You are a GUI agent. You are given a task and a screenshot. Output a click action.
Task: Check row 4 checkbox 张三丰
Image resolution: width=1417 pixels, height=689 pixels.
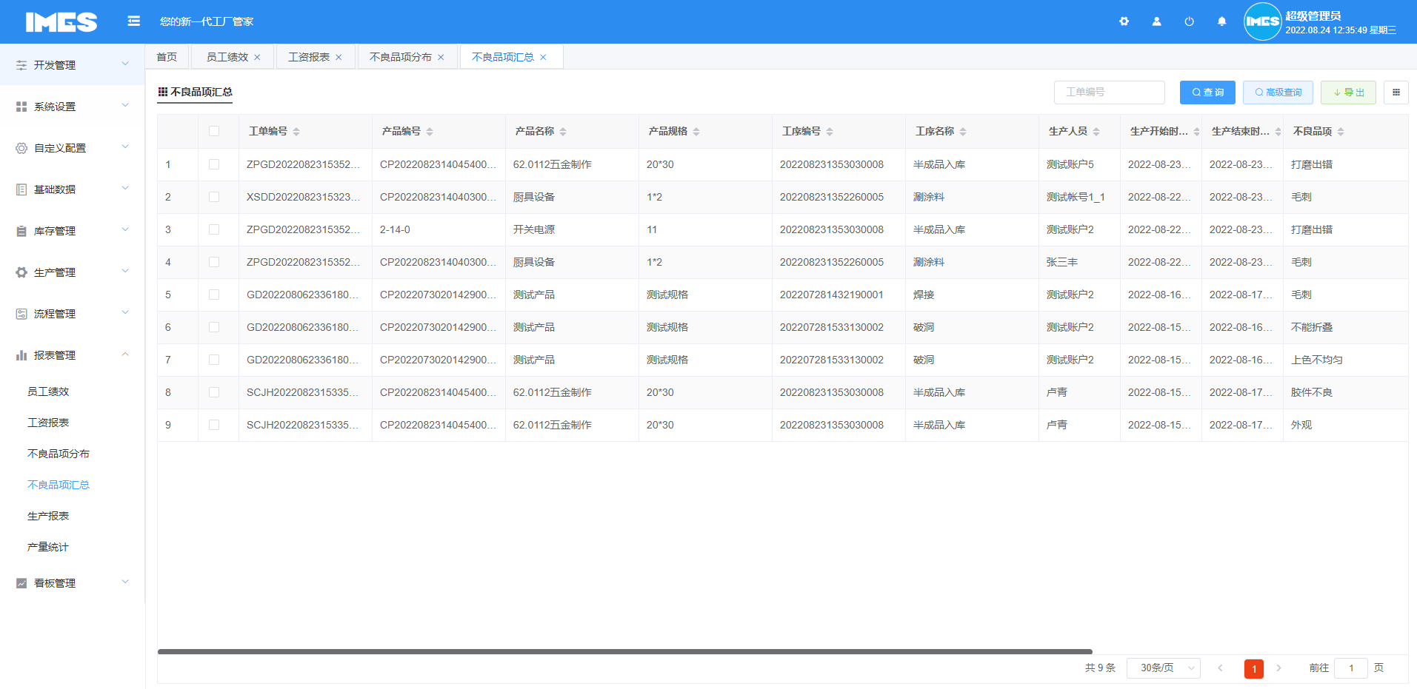point(214,262)
